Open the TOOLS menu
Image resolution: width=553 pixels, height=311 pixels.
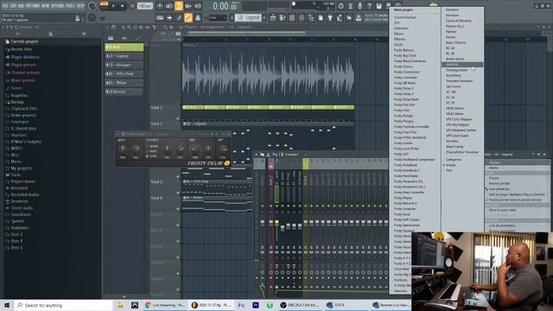pyautogui.click(x=71, y=6)
